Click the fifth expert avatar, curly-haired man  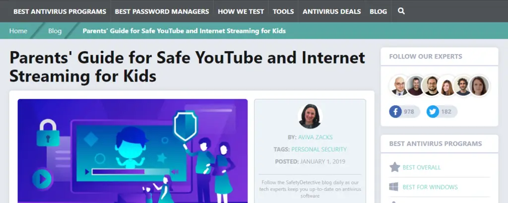click(x=463, y=85)
